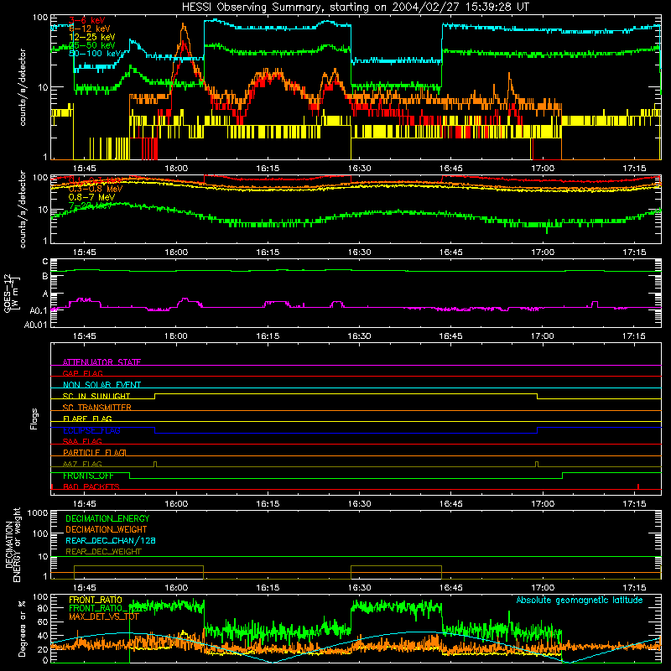
Task: Click the red BAD_PACKETS spike near 17:15
Action: coord(638,486)
